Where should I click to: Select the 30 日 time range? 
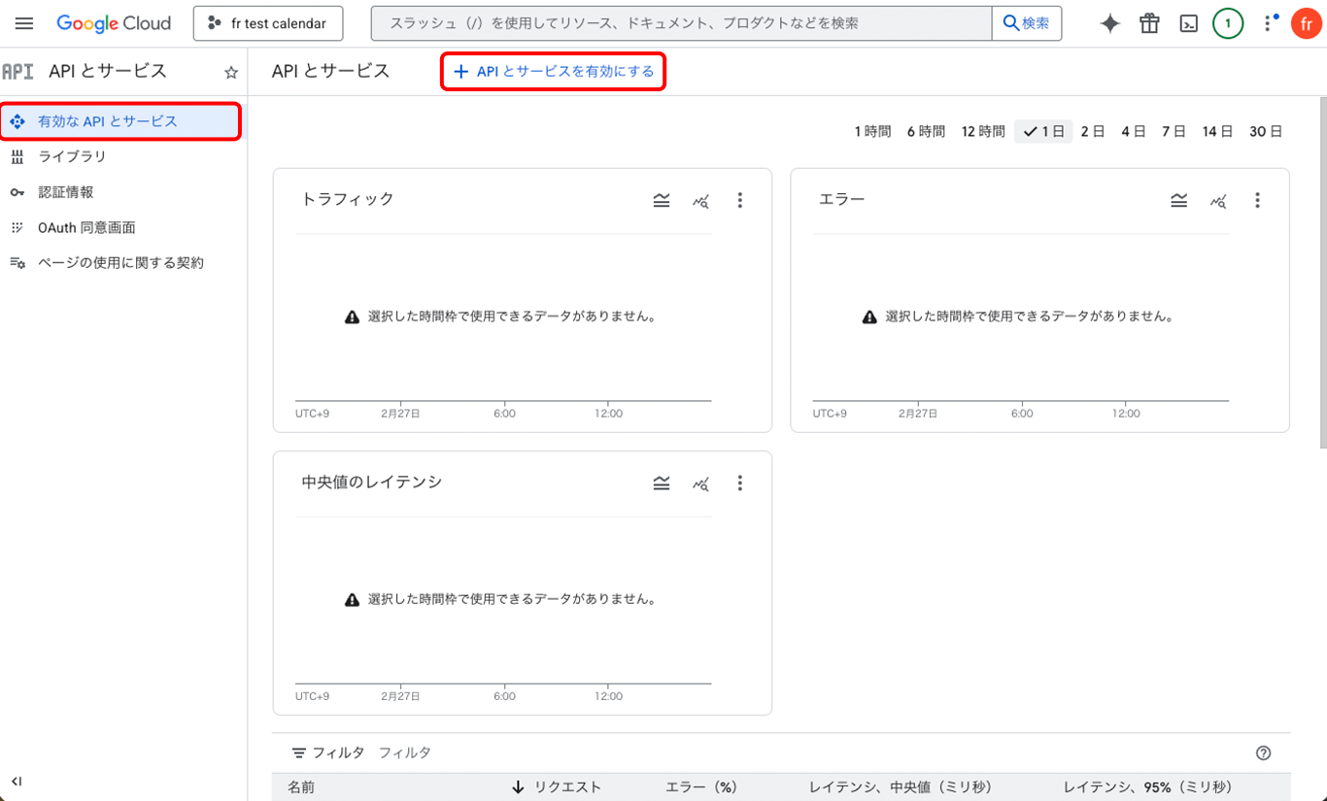click(x=1265, y=131)
